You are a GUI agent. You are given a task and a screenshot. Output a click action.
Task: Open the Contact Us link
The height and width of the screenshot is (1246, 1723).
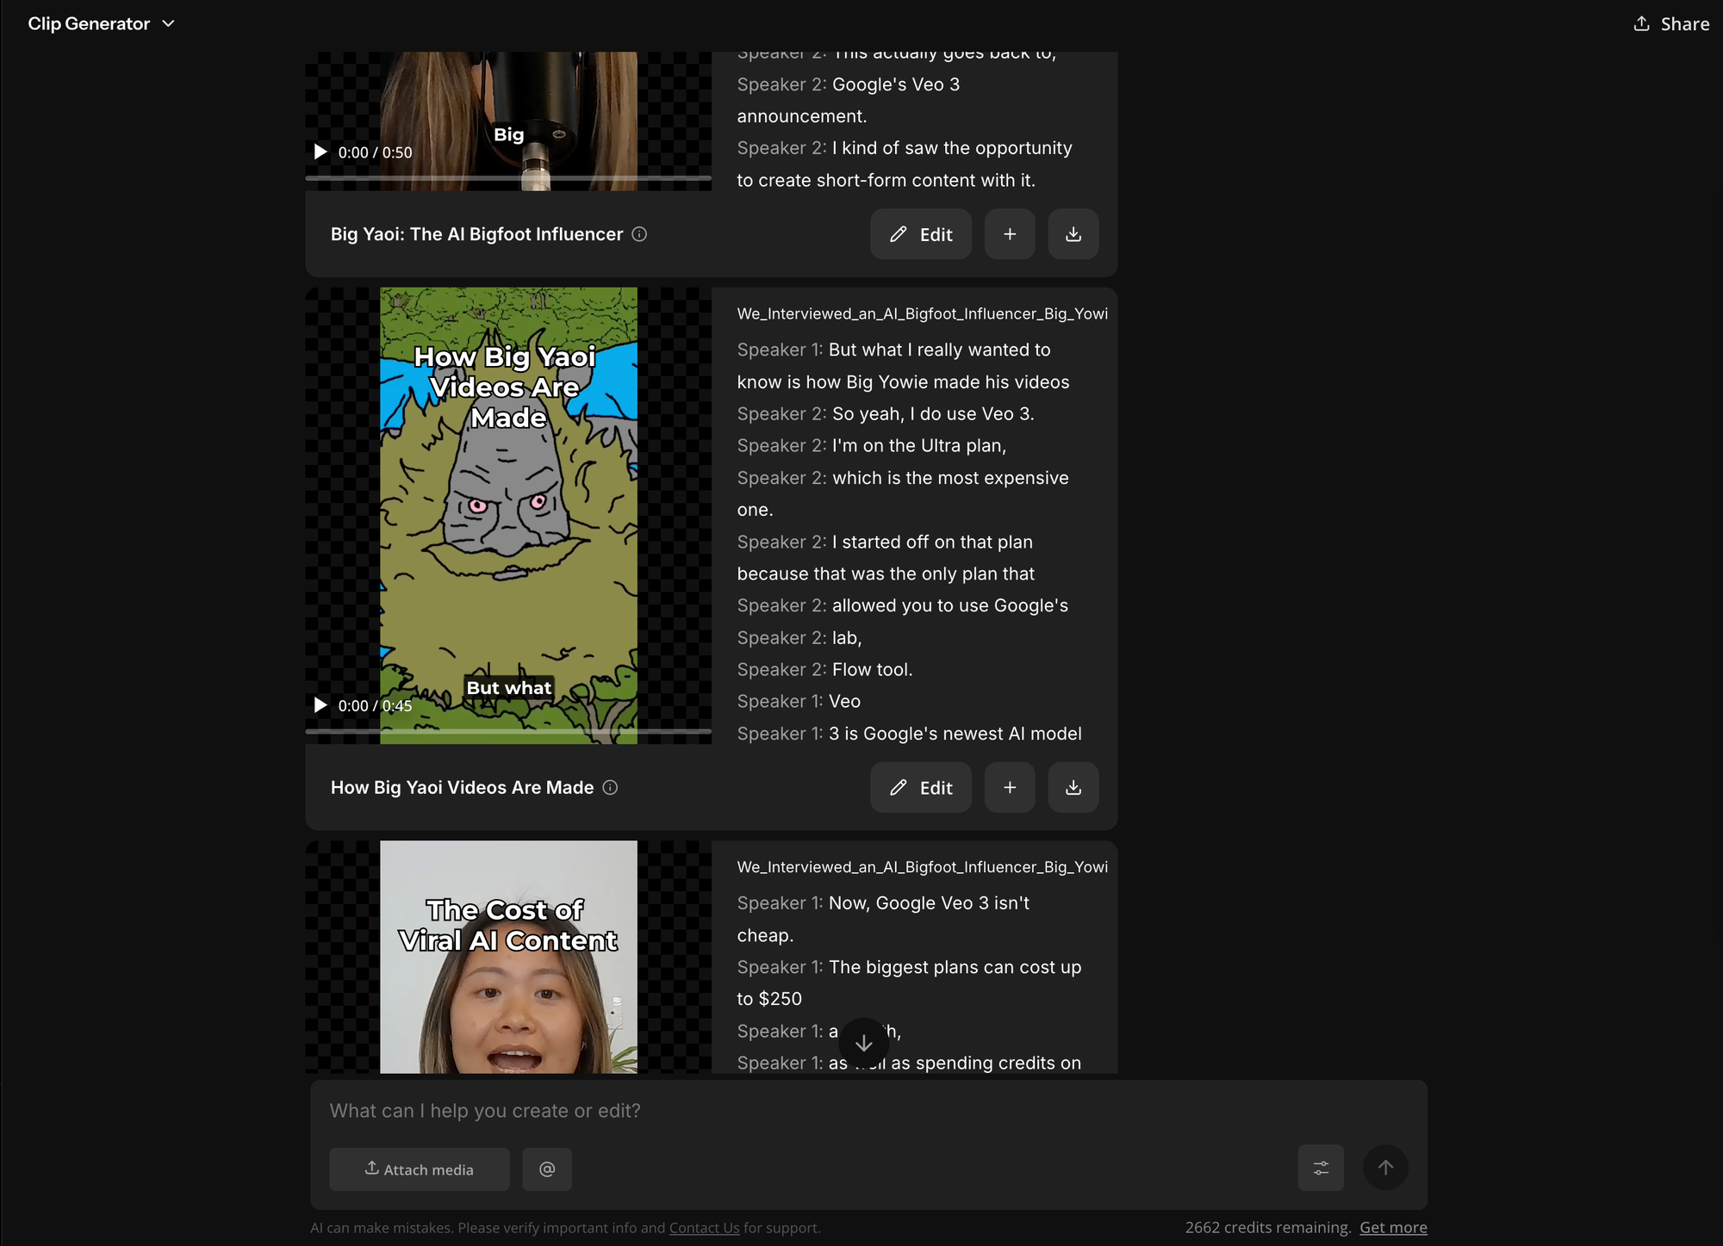pyautogui.click(x=704, y=1228)
